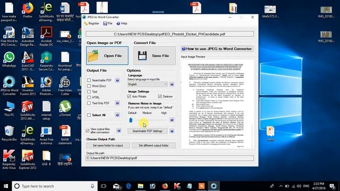Image resolution: width=340 pixels, height=191 pixels.
Task: Open the BANK statement PDF on desktop
Action: [x=65, y=135]
